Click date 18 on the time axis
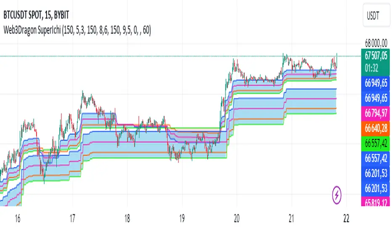 pos(127,219)
